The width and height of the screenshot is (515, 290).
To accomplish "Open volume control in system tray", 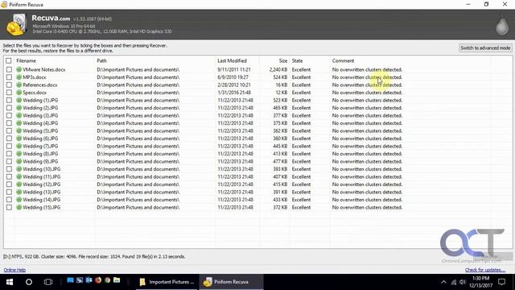I will click(463, 282).
